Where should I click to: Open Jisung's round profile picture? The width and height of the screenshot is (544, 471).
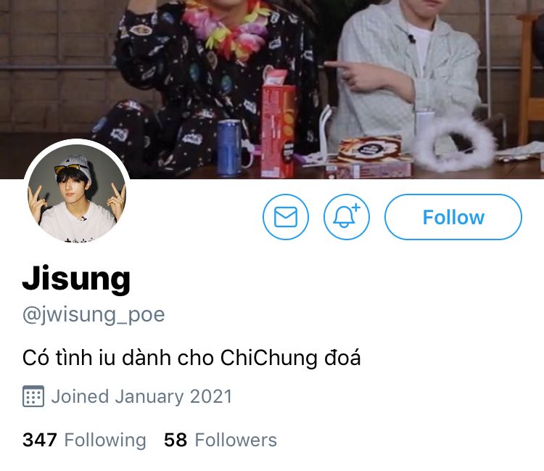[x=77, y=192]
